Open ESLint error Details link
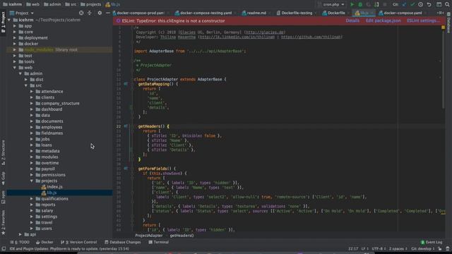 click(352, 20)
